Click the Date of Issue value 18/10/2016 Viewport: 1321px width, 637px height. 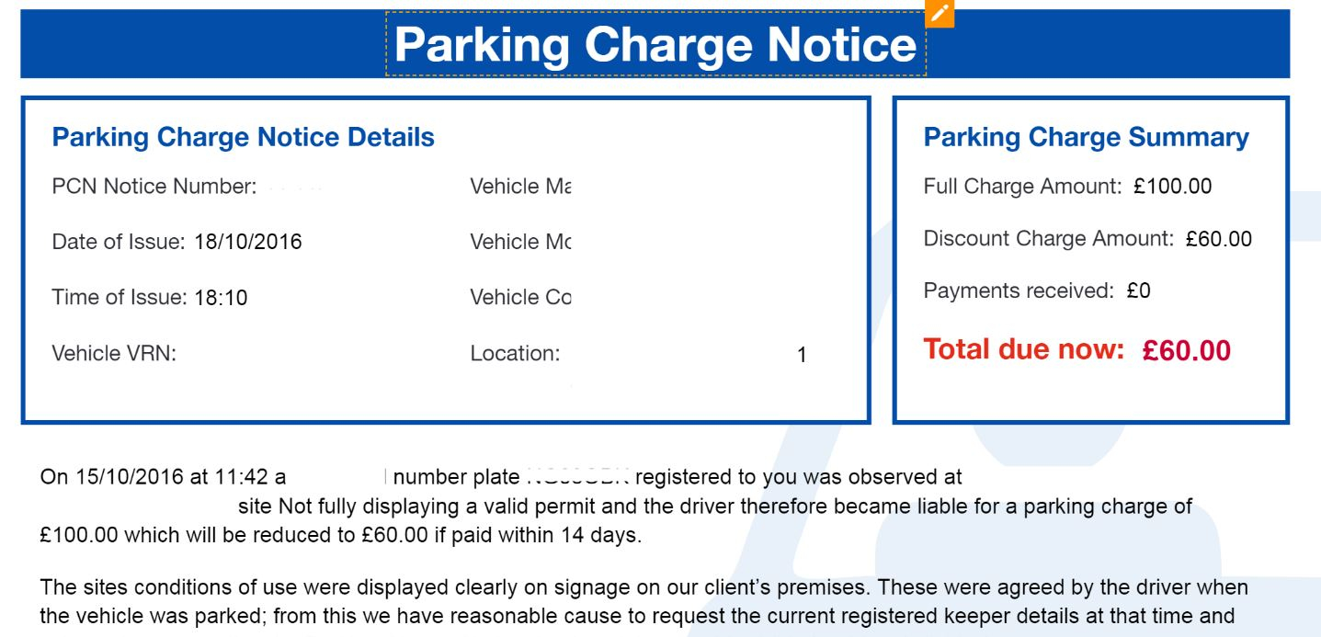click(x=248, y=243)
